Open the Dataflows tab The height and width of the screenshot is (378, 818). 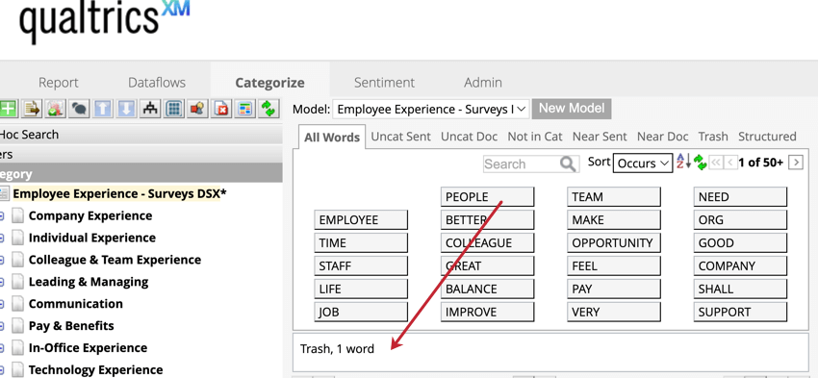(157, 83)
